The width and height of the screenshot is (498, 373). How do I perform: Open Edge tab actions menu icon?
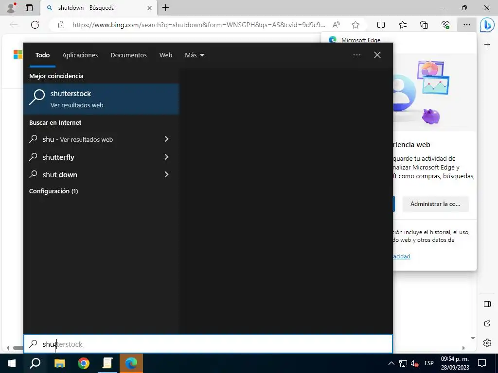coord(29,8)
